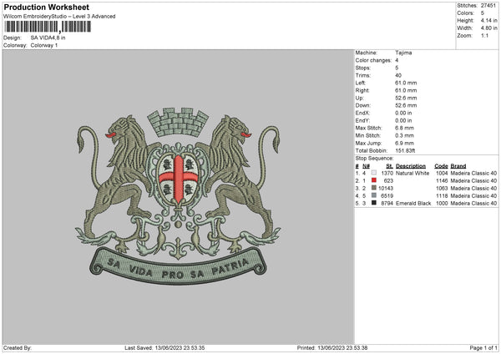Image resolution: width=501 pixels, height=354 pixels.
Task: Click the Left extent "61.0 mm" value
Action: point(406,83)
